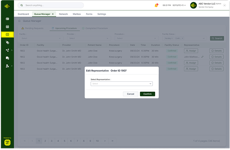
Task: Open Details for the John Mathew row
Action: 216,57
